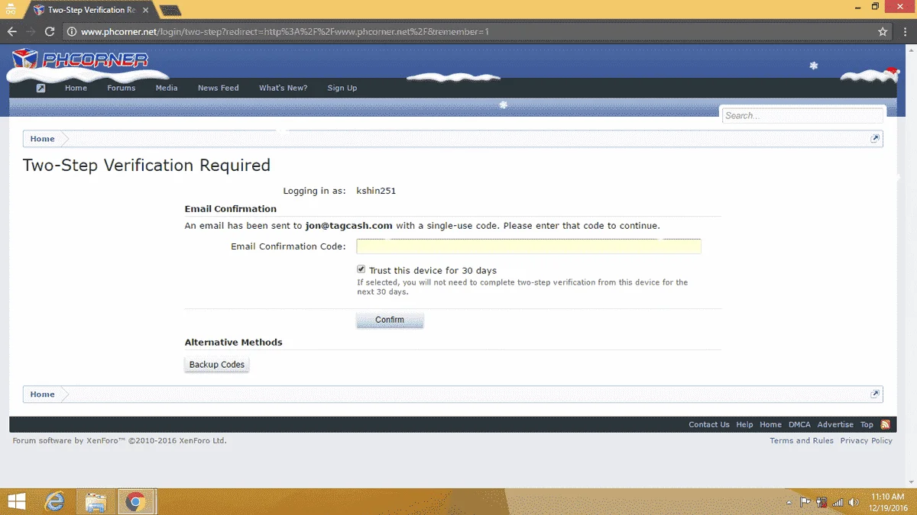The image size is (917, 515).
Task: Open quick navigation icon in top breadcrumb
Action: pos(875,139)
